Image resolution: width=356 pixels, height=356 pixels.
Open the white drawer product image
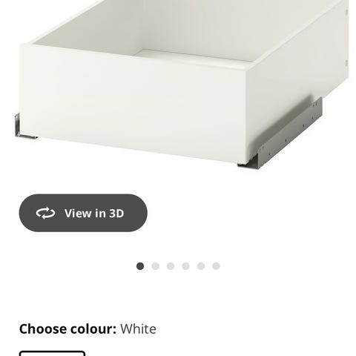[182, 84]
